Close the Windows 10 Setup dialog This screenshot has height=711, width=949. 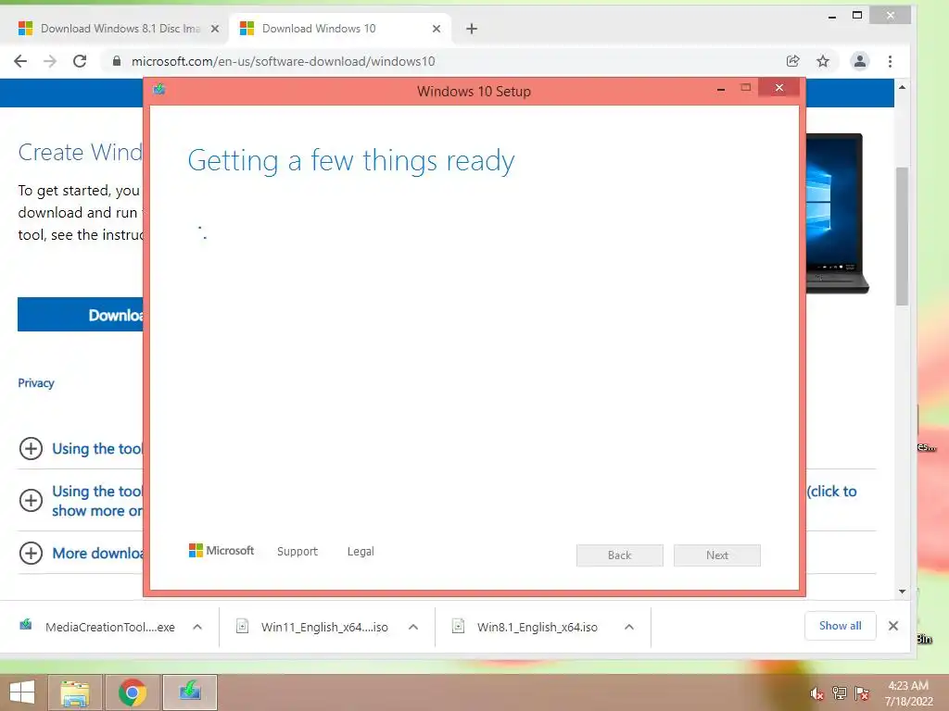[778, 88]
